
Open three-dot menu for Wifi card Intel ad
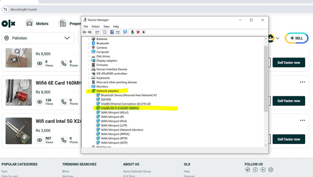click(x=302, y=120)
